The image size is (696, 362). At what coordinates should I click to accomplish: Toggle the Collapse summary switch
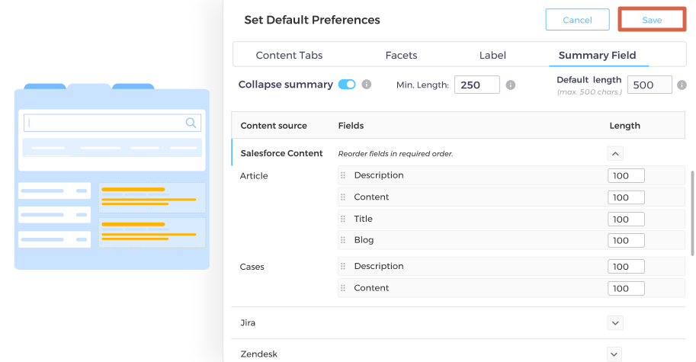(347, 85)
